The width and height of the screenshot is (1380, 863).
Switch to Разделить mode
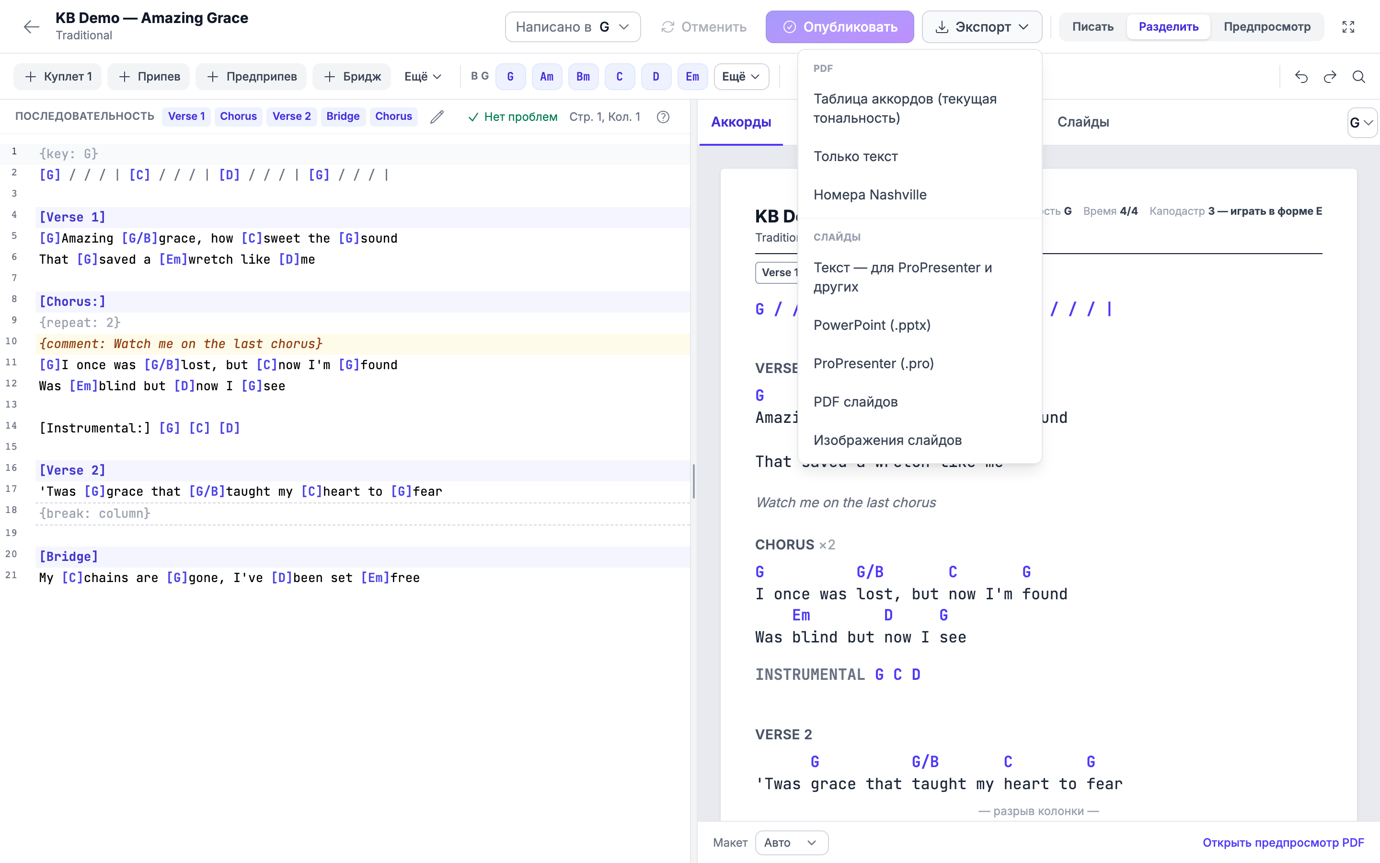click(x=1168, y=27)
